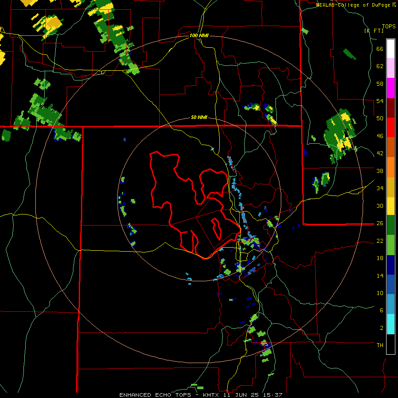Click the legend value 50
The height and width of the screenshot is (398, 398).
tap(380, 119)
